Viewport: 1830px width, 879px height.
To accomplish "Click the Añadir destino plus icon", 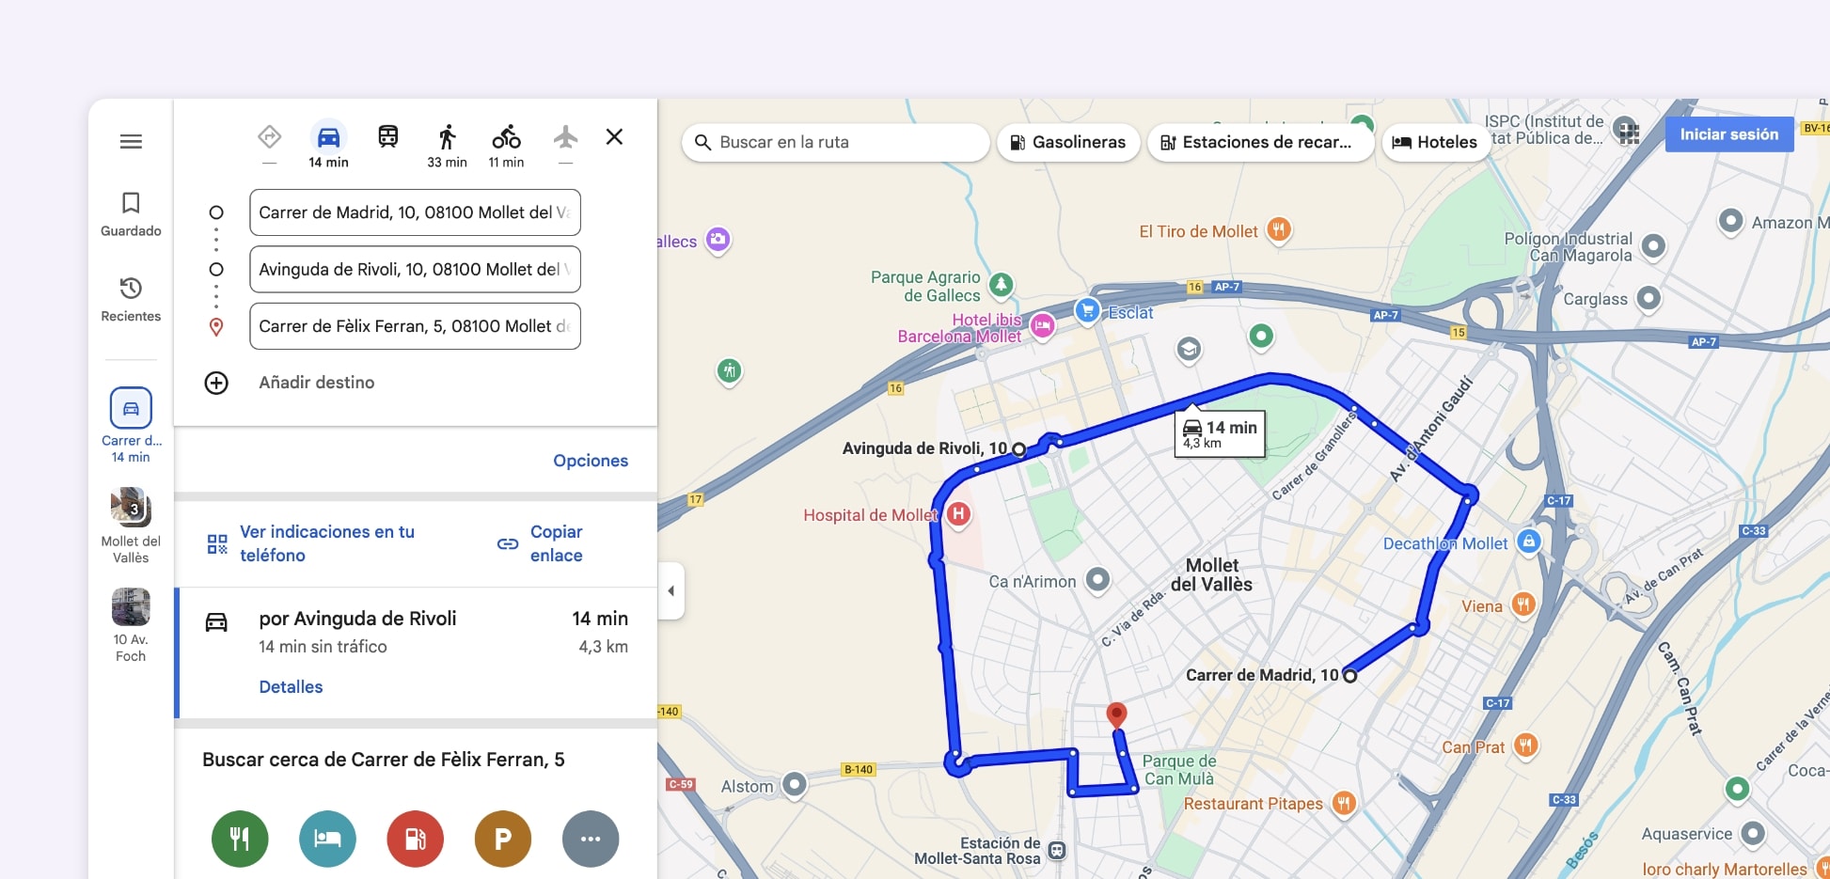I will pyautogui.click(x=216, y=383).
